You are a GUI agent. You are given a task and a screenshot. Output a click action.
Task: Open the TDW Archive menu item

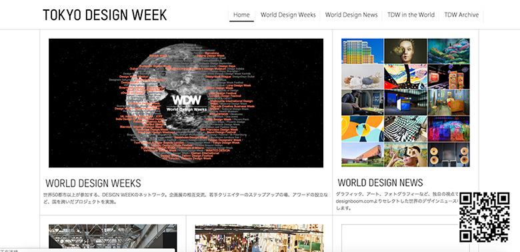[461, 15]
